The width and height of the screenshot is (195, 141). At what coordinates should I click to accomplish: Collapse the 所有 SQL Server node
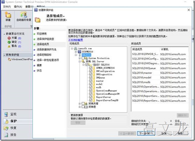(x=80, y=61)
